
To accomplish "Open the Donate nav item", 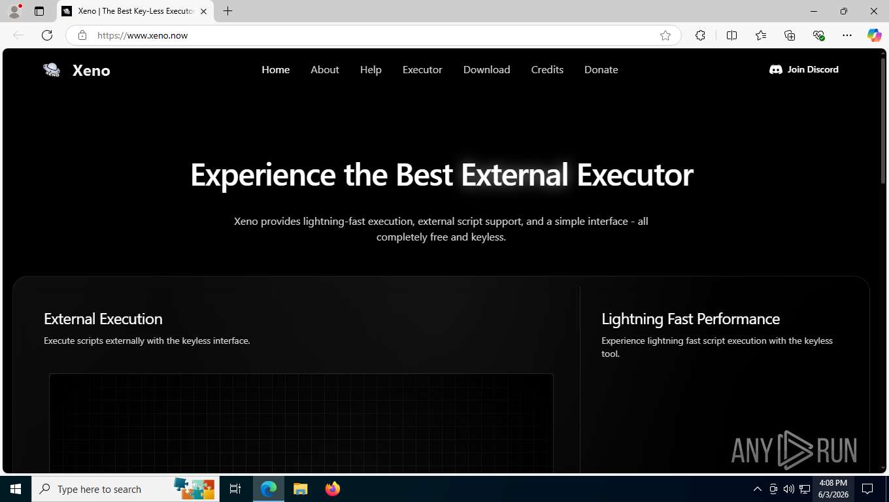I will coord(601,69).
